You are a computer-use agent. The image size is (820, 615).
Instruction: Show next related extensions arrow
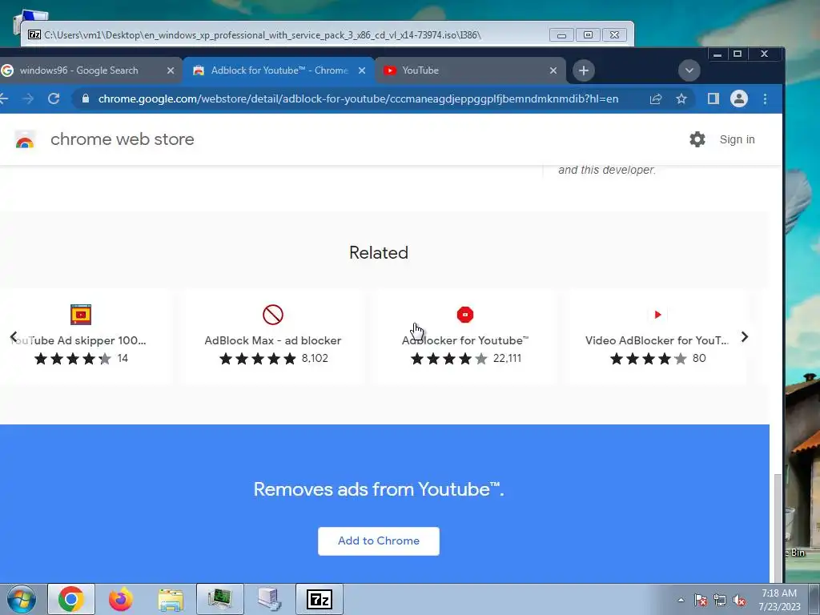(745, 337)
